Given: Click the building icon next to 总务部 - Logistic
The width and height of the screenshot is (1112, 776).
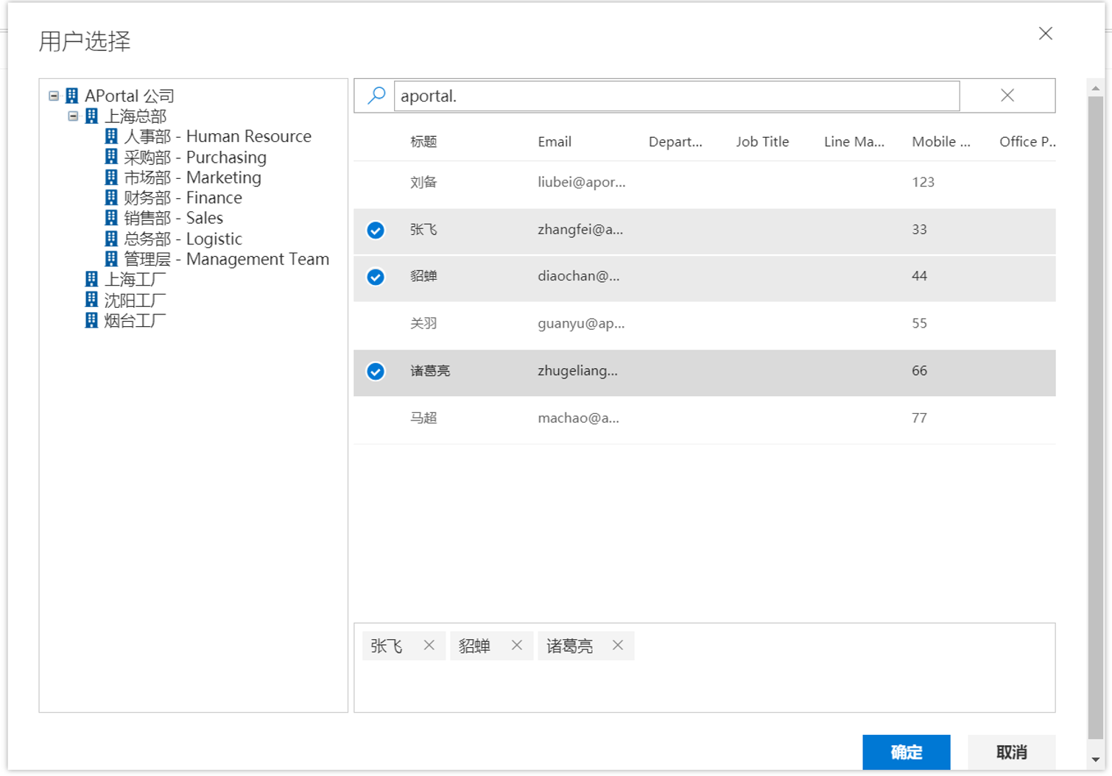Looking at the screenshot, I should (111, 239).
